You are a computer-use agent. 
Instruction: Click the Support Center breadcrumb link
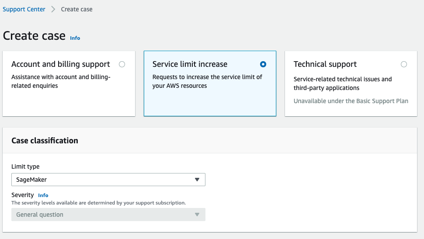[x=24, y=9]
